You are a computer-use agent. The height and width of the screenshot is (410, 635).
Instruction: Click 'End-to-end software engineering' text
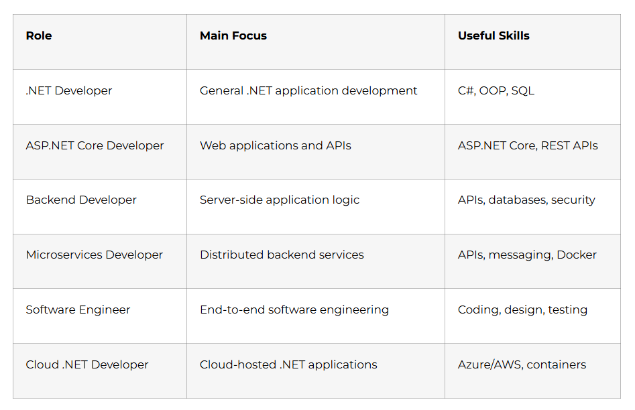click(x=294, y=310)
